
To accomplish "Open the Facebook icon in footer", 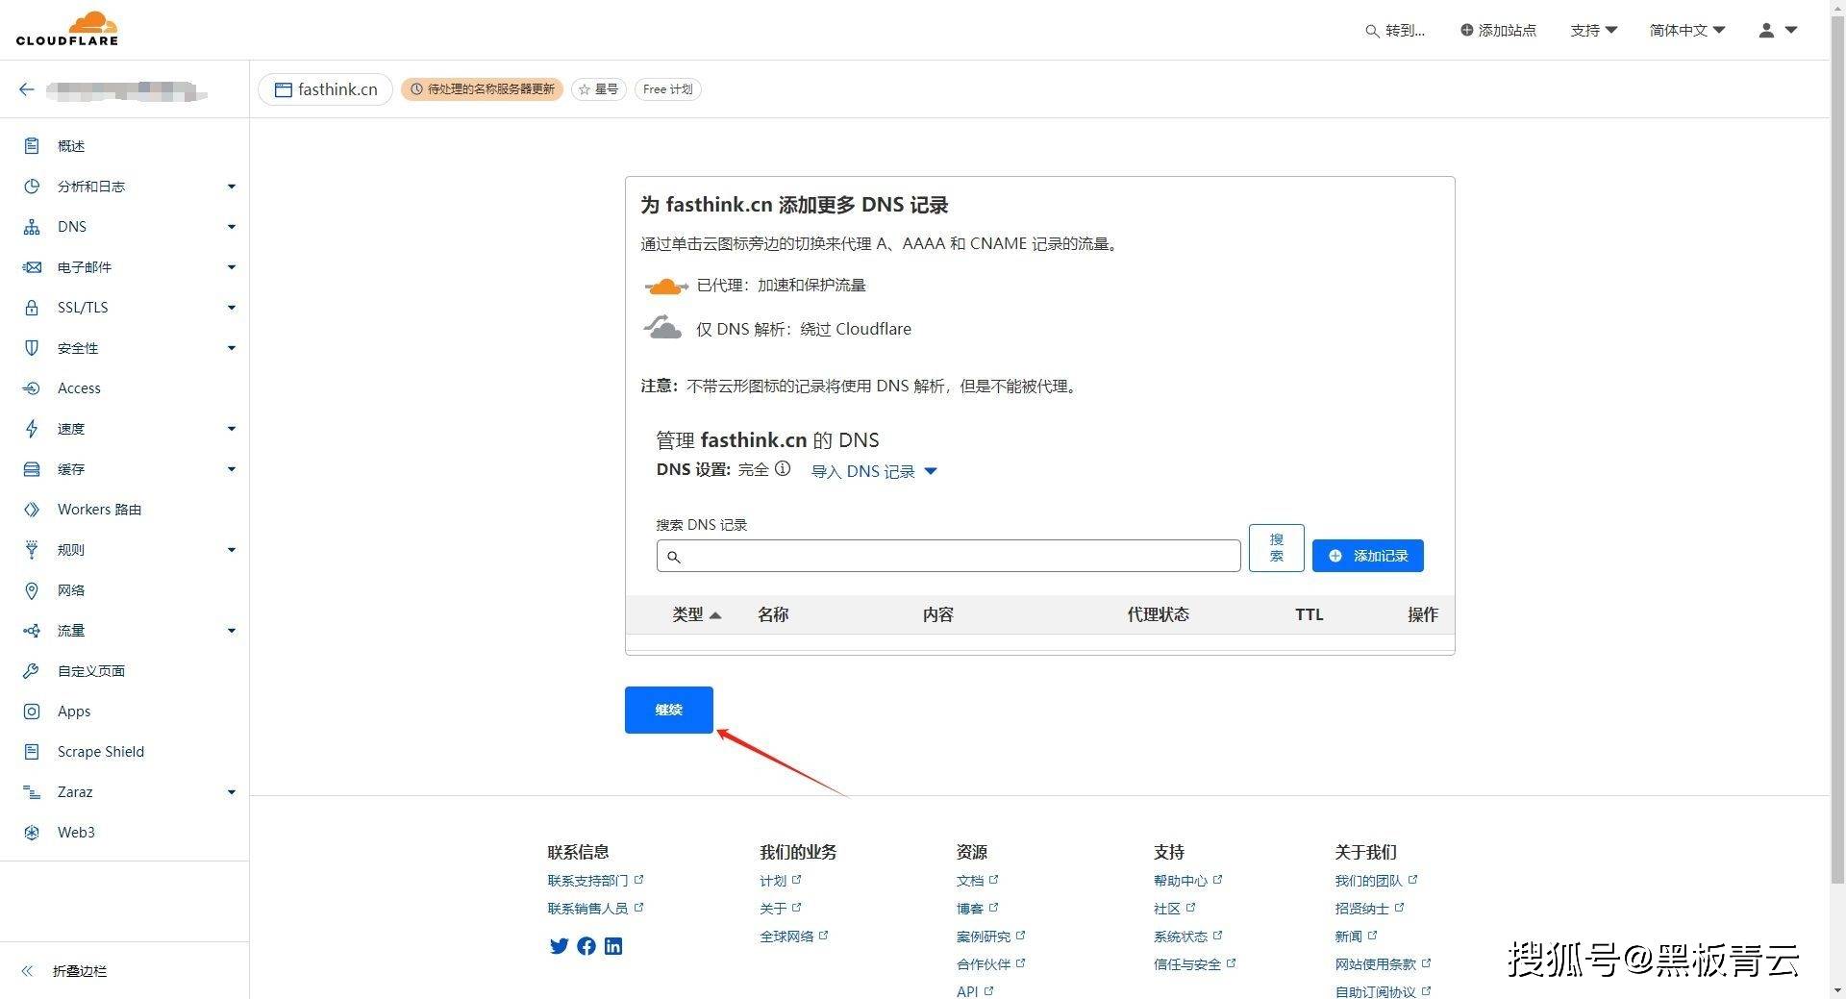I will [586, 946].
